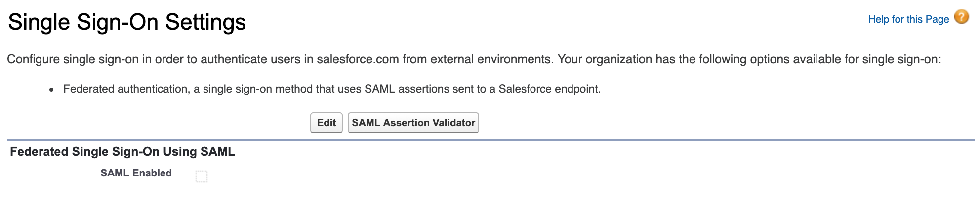The image size is (980, 210).
Task: Open the SAML Assertion Validator
Action: click(413, 123)
